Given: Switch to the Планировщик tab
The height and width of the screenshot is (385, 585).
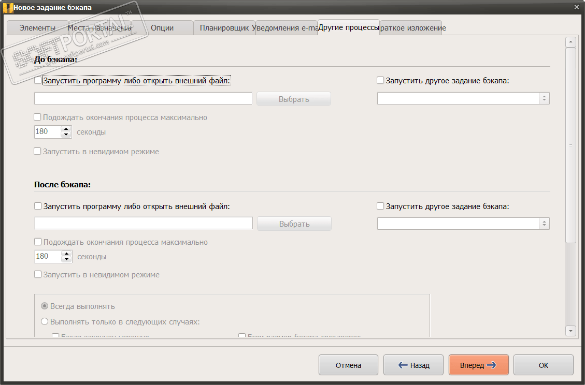Looking at the screenshot, I should [224, 28].
